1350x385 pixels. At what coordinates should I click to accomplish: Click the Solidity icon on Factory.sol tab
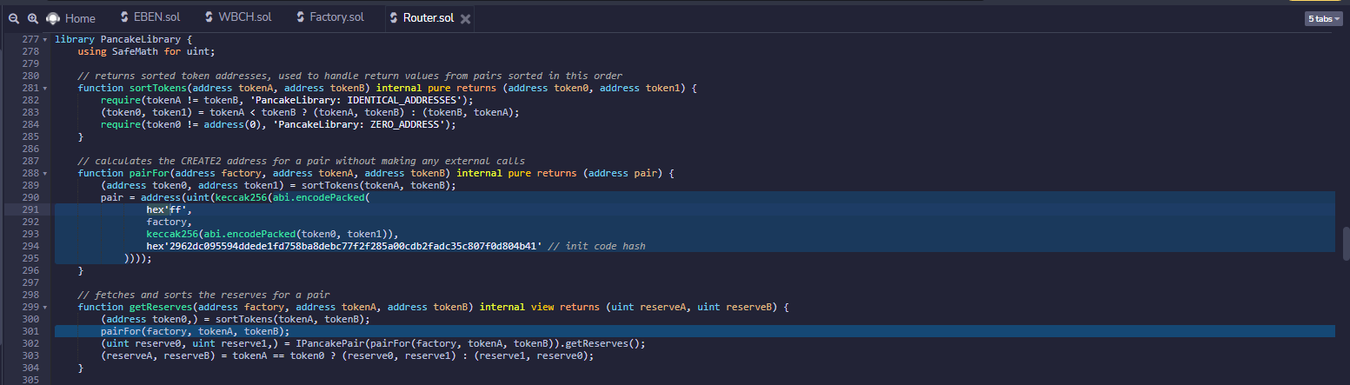tap(300, 17)
